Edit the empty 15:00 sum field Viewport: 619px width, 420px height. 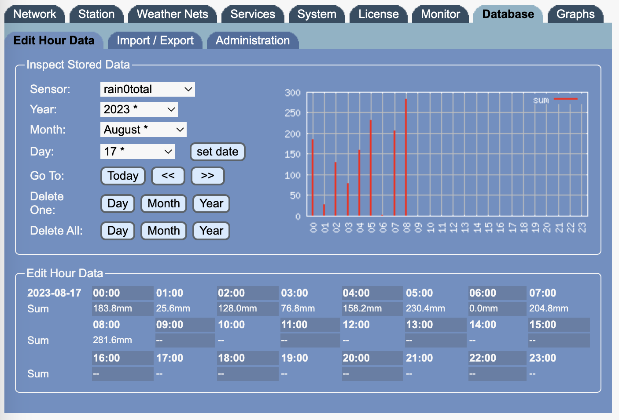559,340
